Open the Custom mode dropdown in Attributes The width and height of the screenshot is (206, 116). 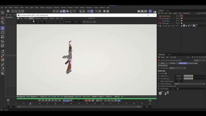tap(199, 60)
